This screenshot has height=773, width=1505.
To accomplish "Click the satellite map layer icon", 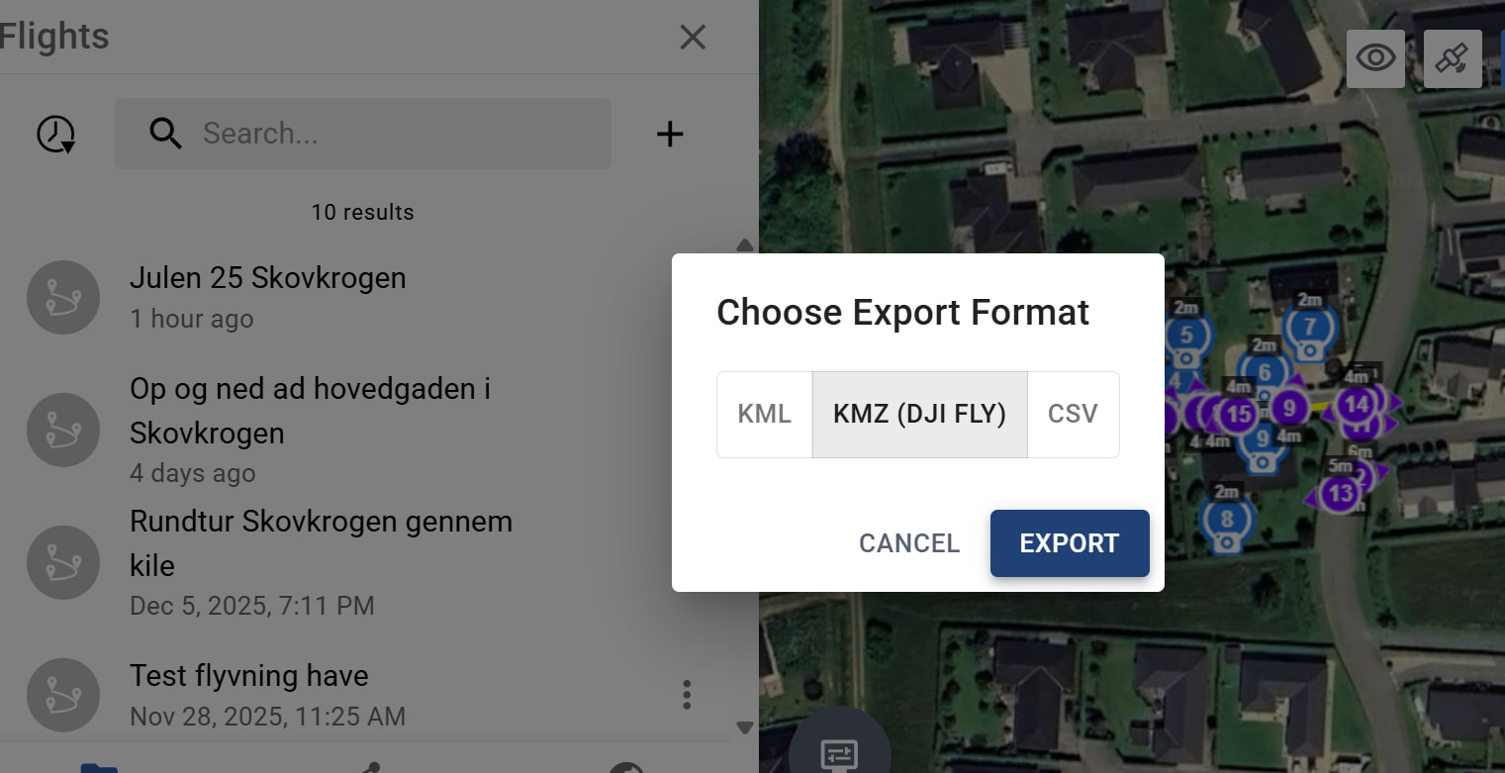I will click(1452, 58).
